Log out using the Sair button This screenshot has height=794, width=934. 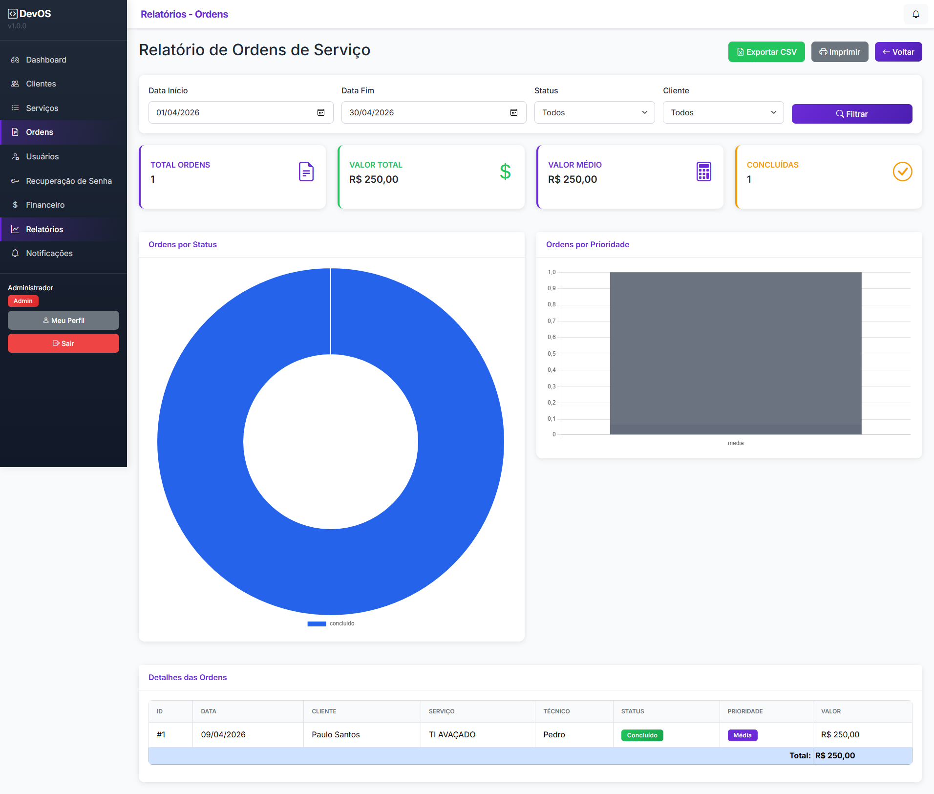(x=64, y=343)
